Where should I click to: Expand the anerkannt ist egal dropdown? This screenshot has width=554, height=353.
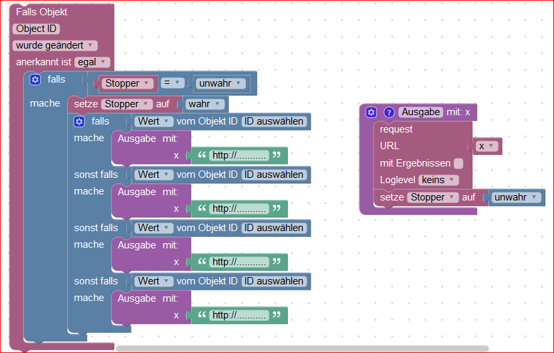[92, 62]
